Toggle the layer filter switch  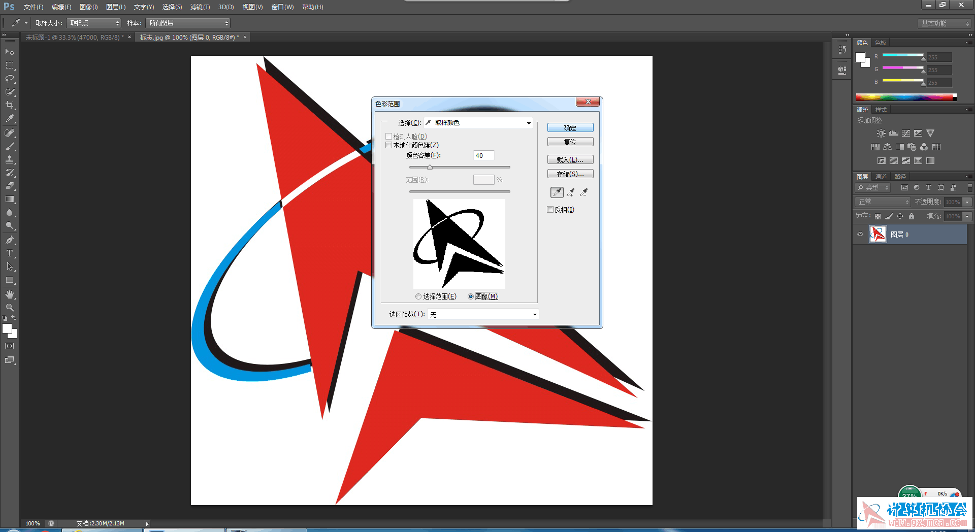[970, 188]
